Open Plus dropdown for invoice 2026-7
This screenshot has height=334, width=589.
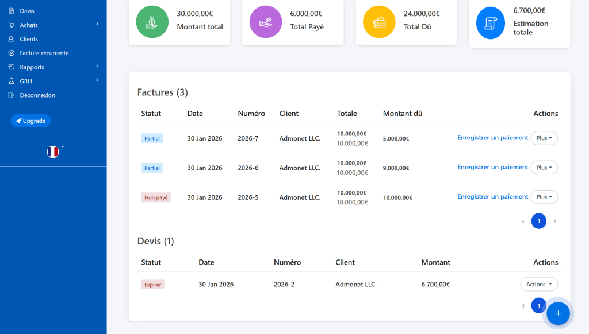[x=544, y=138]
